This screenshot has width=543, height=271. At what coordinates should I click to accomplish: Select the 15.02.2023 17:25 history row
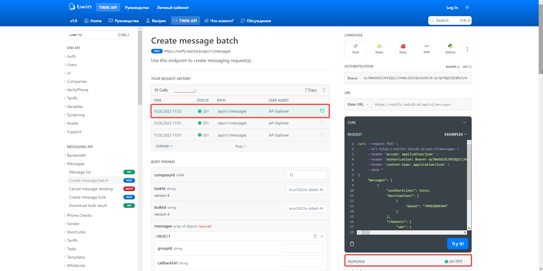coord(240,111)
